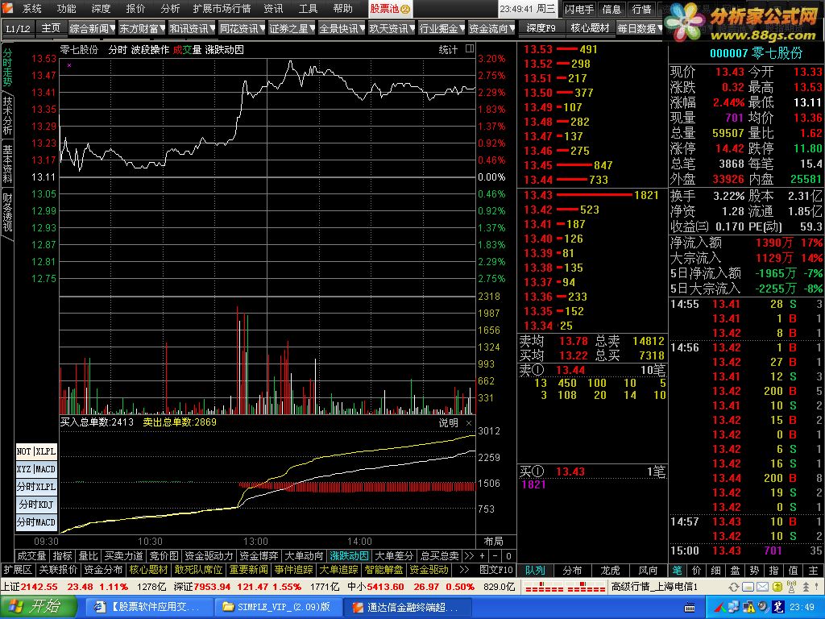This screenshot has width=825, height=619.
Task: Click the refresh icon in the status bar
Action: tap(733, 587)
